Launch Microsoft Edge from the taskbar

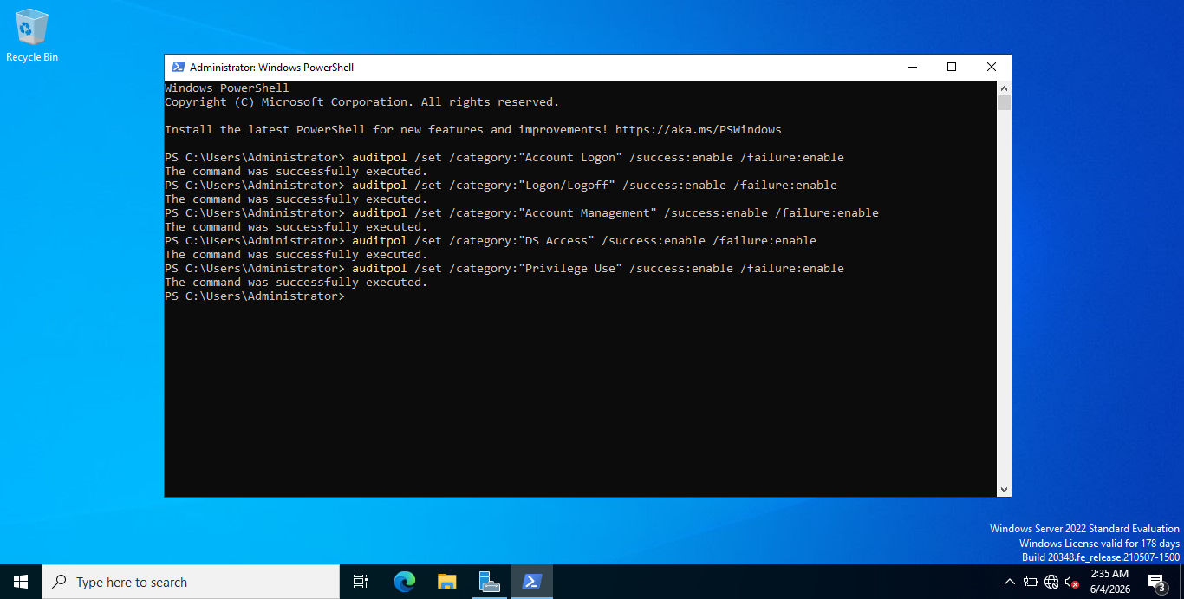[405, 582]
